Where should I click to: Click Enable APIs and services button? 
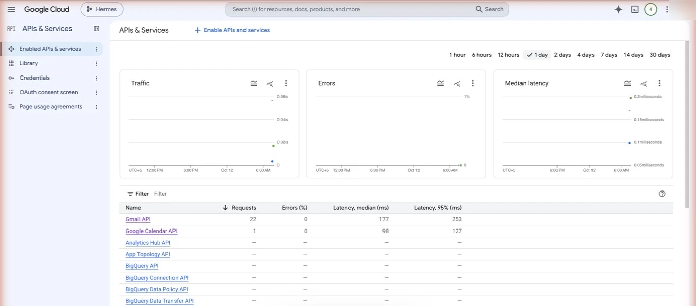232,30
